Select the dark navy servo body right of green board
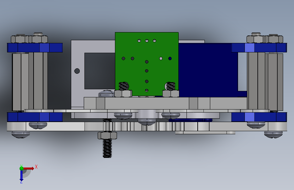Viewport: 294px width, 190px height. click(x=208, y=70)
